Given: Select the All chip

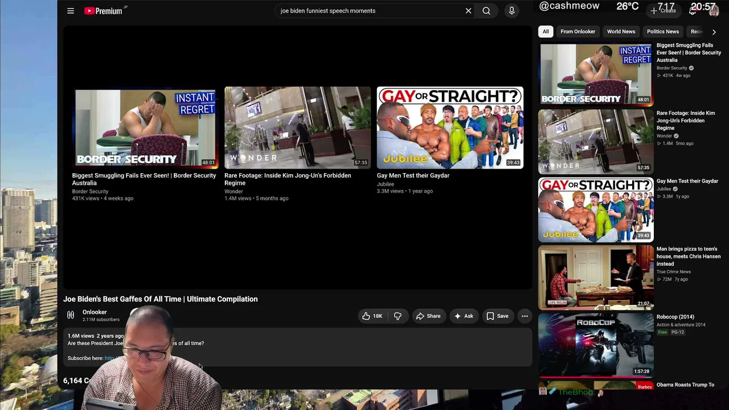Looking at the screenshot, I should coord(546,32).
